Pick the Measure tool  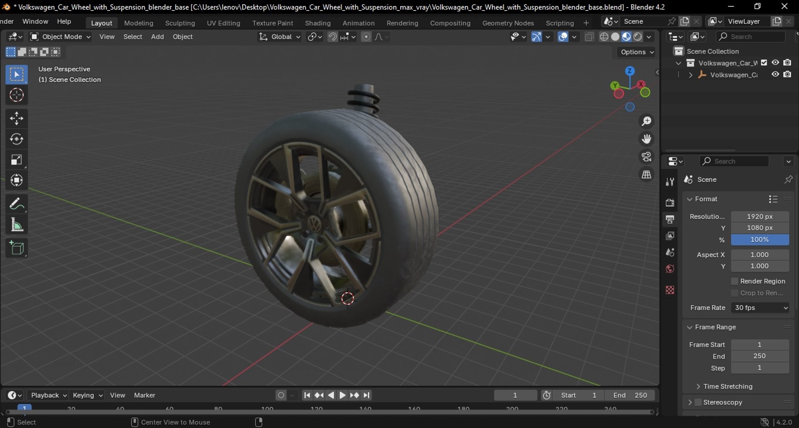pos(17,225)
